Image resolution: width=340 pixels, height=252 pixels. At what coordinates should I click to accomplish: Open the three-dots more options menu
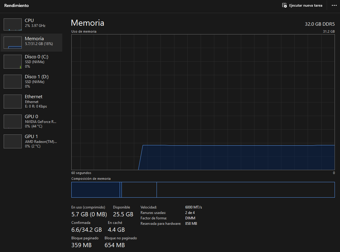(x=334, y=5)
